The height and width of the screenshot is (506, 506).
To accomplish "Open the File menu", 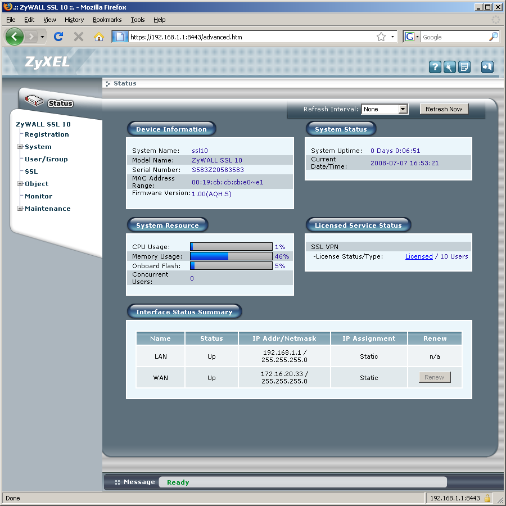I will (11, 20).
